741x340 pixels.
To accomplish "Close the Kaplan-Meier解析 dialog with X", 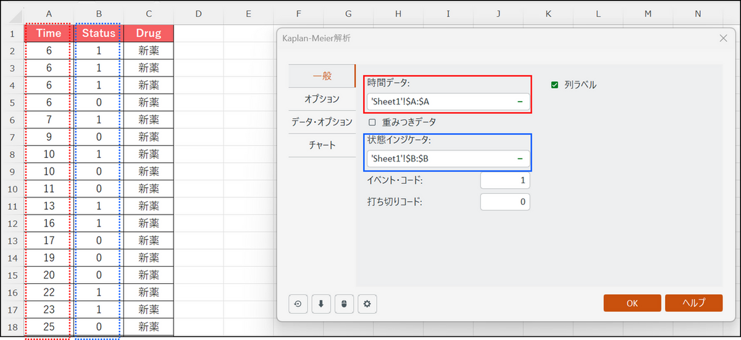I will (x=724, y=38).
